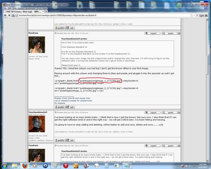This screenshot has height=169, width=211.
Task: Open the Help menu
Action: click(x=45, y=8)
